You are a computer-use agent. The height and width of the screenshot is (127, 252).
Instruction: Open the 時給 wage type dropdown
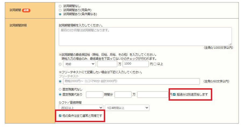(x=79, y=64)
